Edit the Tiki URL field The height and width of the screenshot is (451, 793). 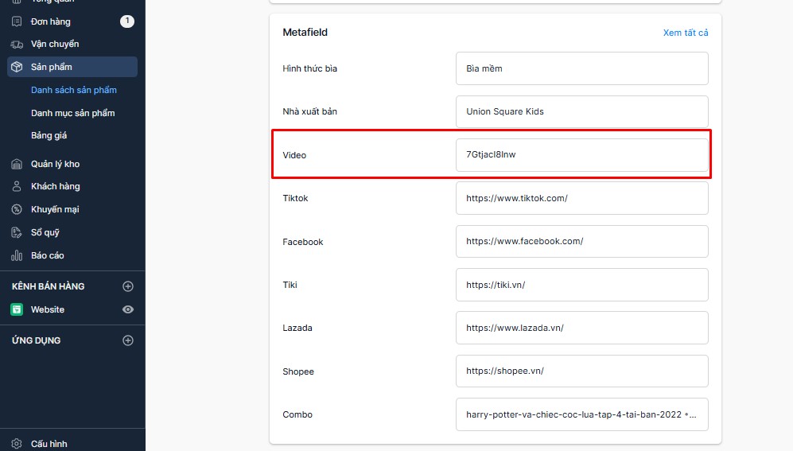581,285
